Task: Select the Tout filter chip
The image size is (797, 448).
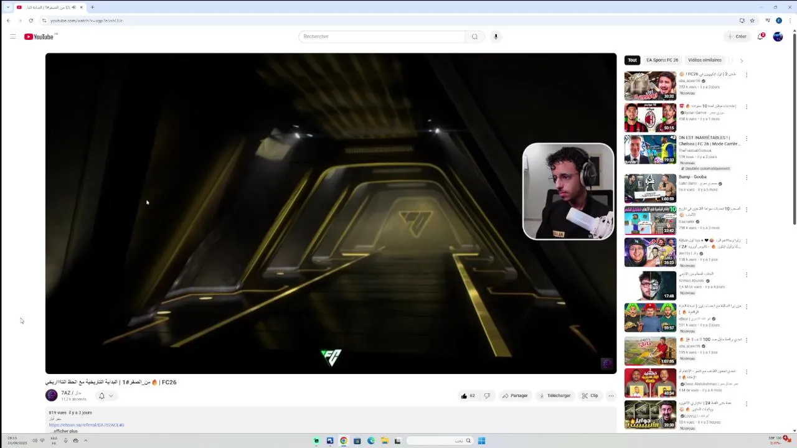Action: pos(632,60)
